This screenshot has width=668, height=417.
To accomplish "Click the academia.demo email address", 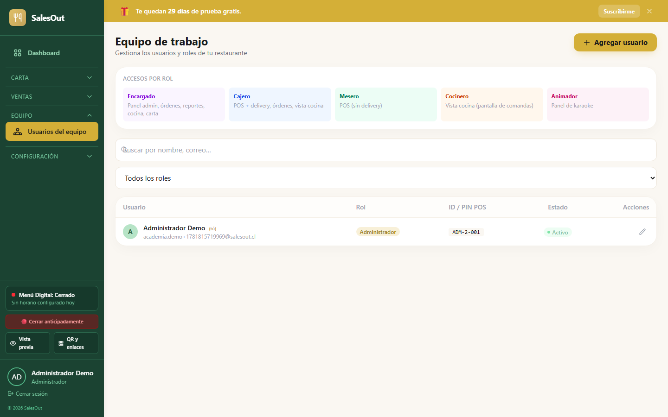I will pos(199,237).
